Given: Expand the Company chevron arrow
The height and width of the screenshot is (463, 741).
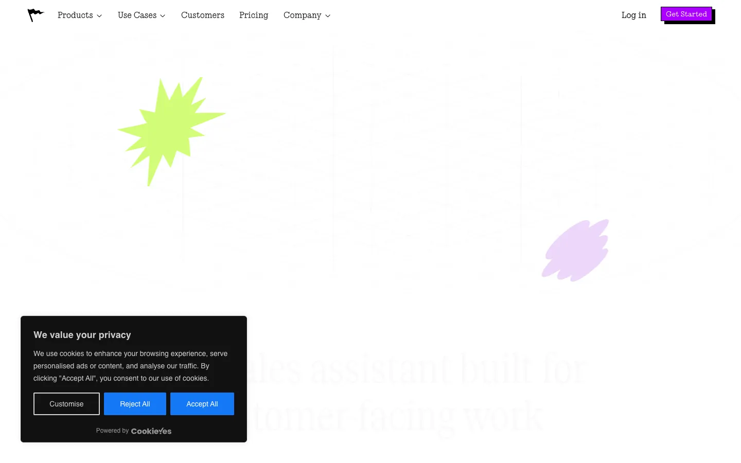Looking at the screenshot, I should pos(328,16).
